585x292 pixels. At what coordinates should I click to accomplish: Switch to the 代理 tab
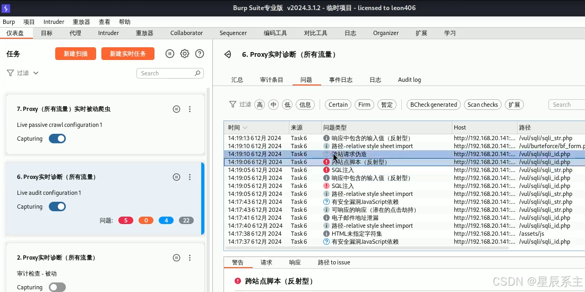click(x=75, y=33)
